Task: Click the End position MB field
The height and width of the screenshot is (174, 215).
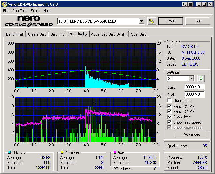Action: point(194,94)
